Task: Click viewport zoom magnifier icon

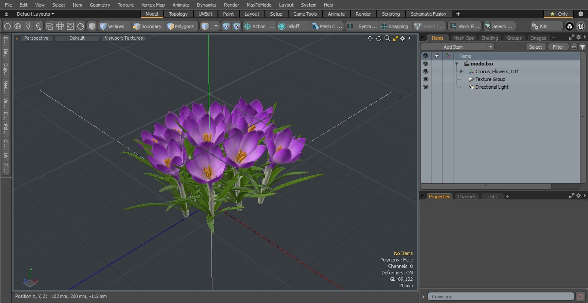Action: (387, 38)
